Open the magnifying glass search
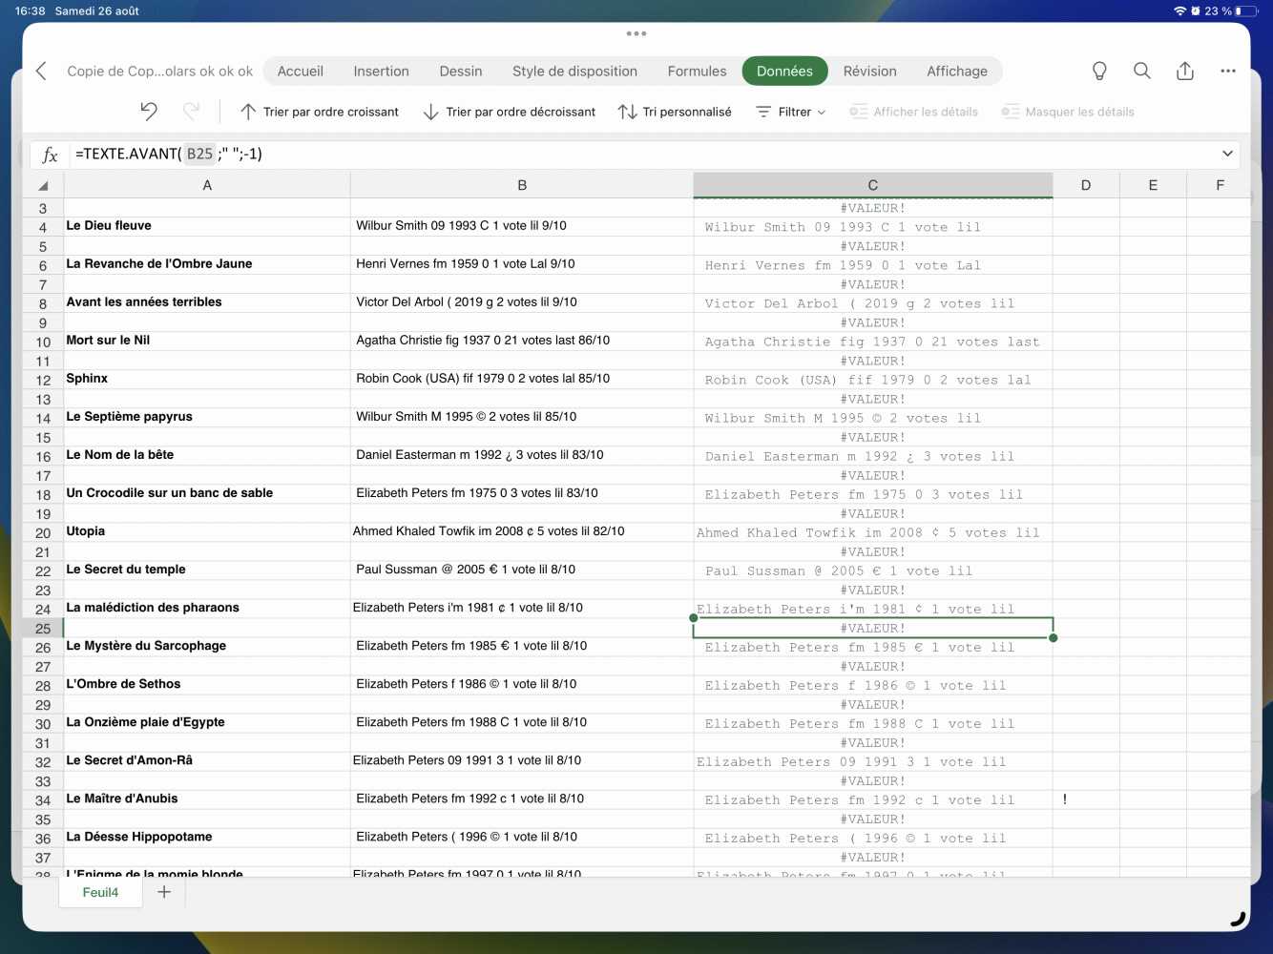Image resolution: width=1273 pixels, height=954 pixels. tap(1141, 72)
